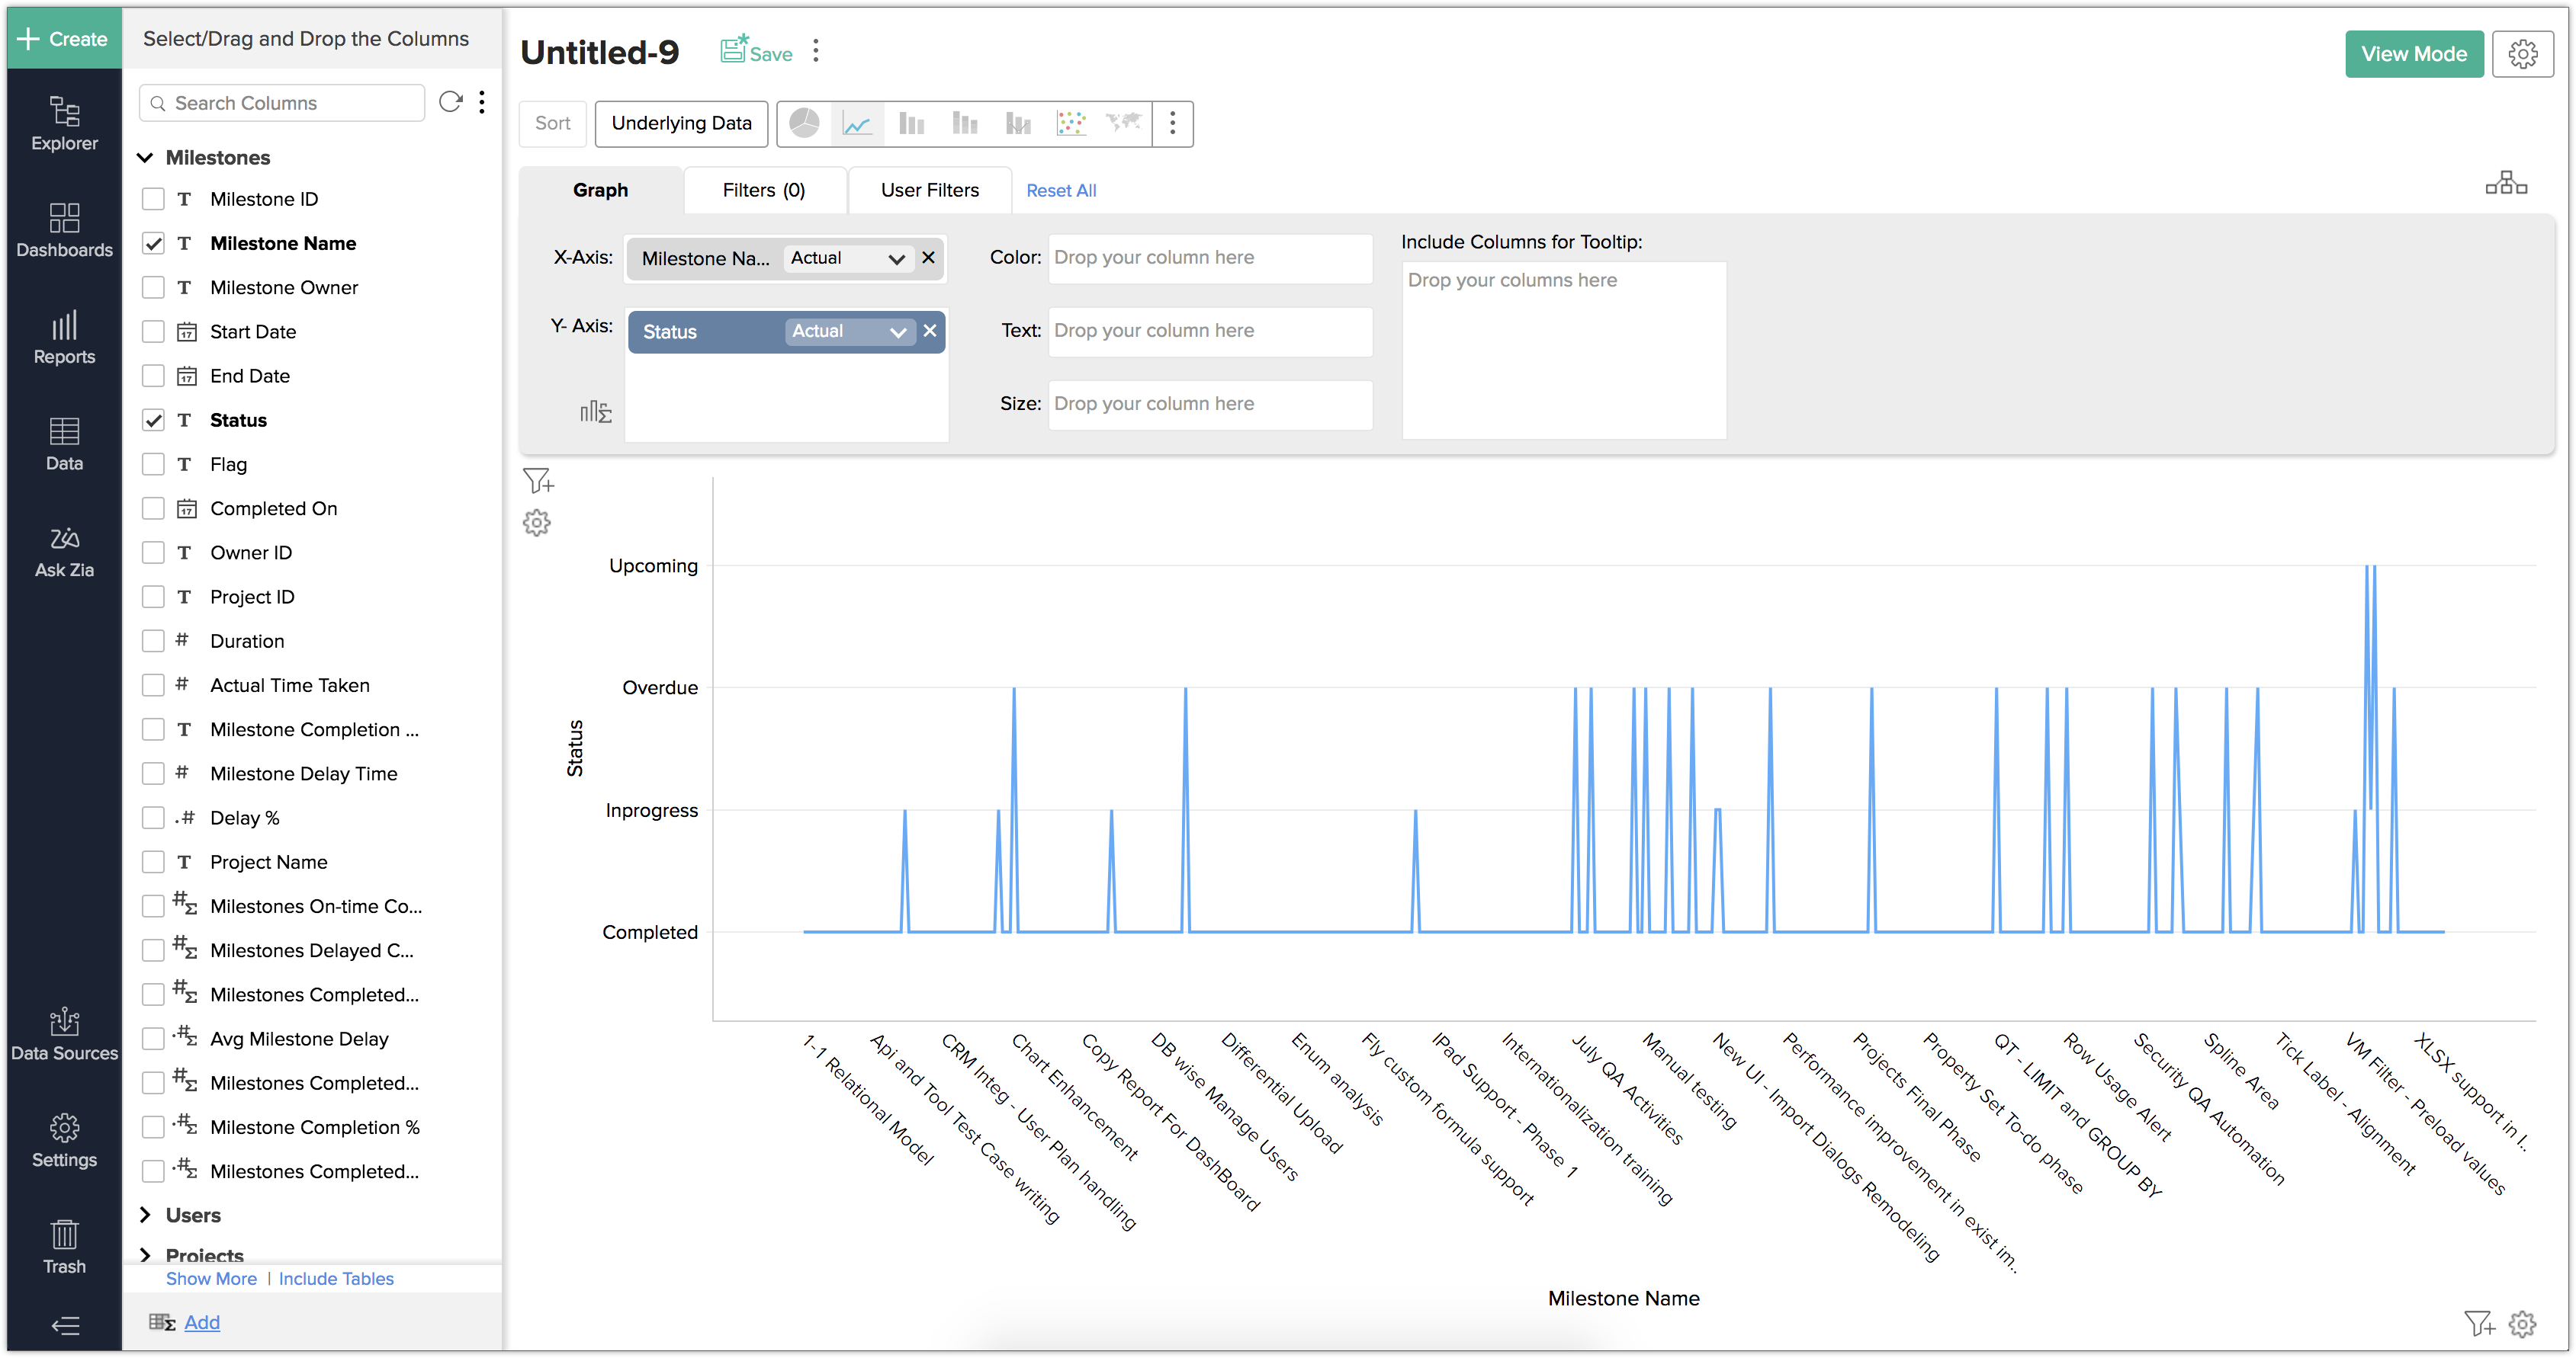Switch to the Filters (0) tab
Screen dimensions: 2576x1358
coord(764,190)
